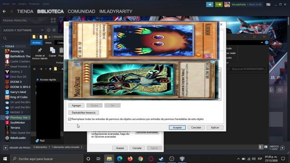
Task: Open the TIENDA tab in Steam
Action: click(x=25, y=11)
